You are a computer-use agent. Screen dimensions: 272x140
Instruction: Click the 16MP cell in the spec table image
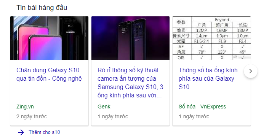222,30
